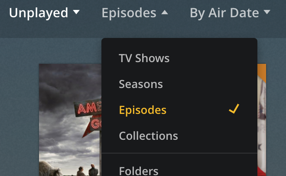286x176 pixels.
Task: Open the orange-edged poster right of the menu
Action: [x=262, y=120]
